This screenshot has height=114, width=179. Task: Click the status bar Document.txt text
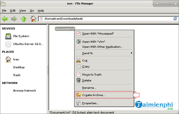coord(81,112)
